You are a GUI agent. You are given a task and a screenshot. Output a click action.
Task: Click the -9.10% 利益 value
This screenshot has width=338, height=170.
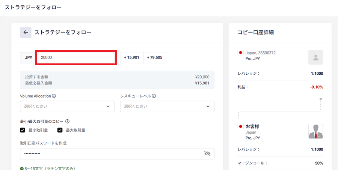tap(317, 87)
